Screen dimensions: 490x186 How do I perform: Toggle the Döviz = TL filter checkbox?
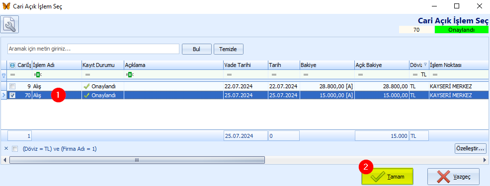tap(15, 149)
